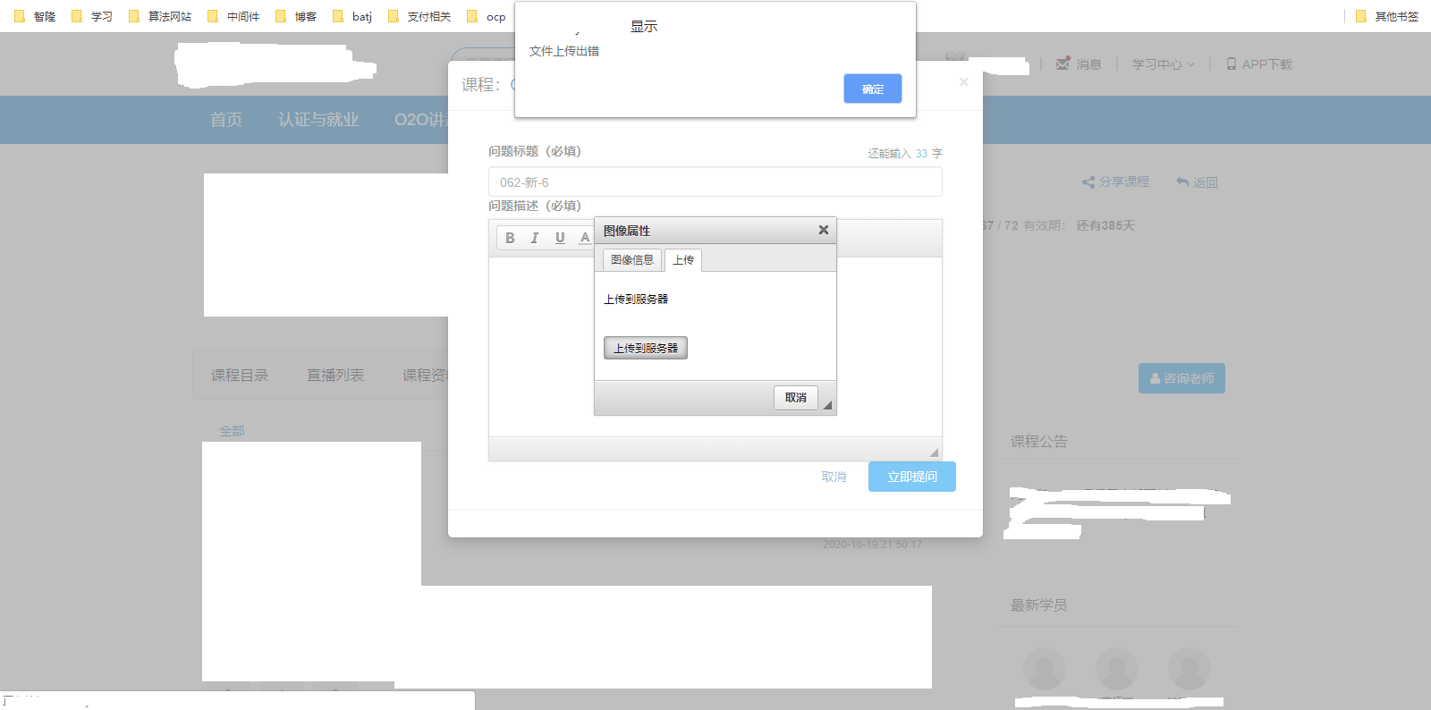Viewport: 1431px width, 710px height.
Task: Open the APP下载 link
Action: tap(1259, 64)
